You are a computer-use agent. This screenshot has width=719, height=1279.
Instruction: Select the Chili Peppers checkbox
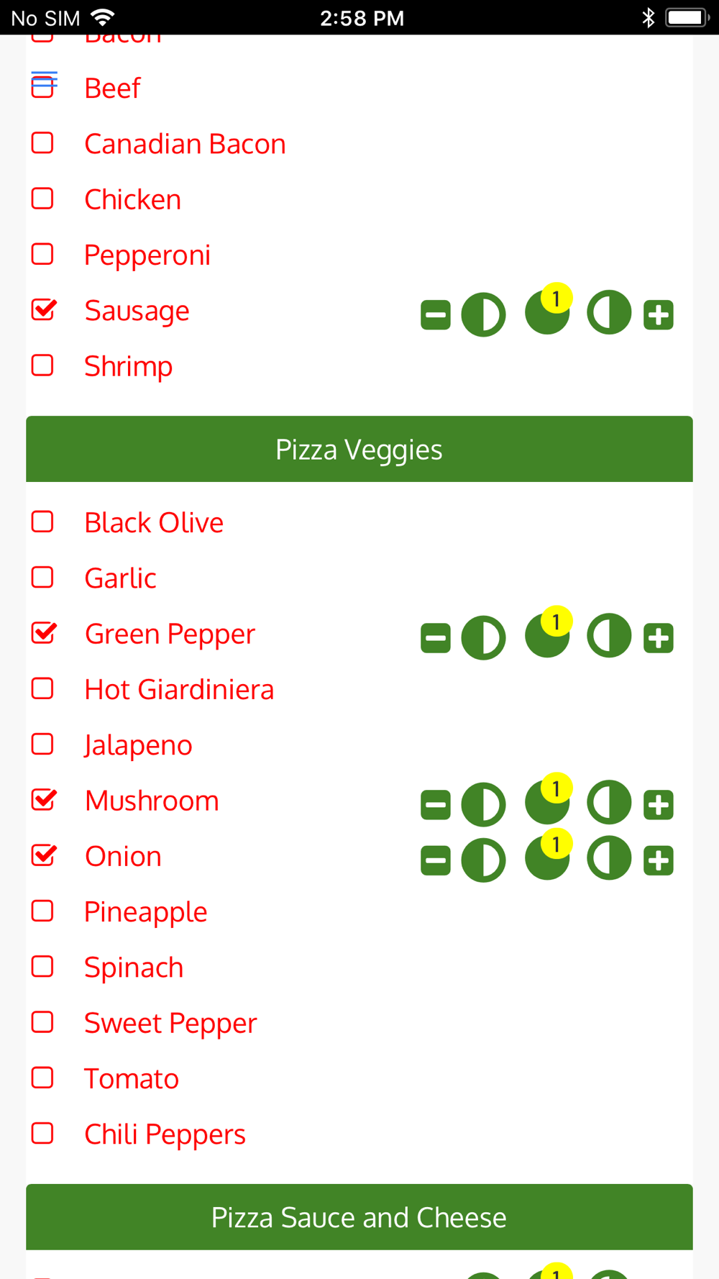pyautogui.click(x=42, y=1133)
